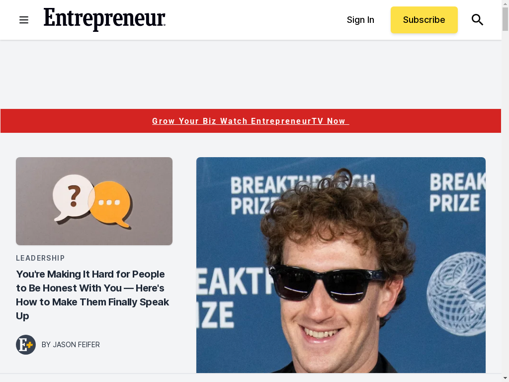Click author name Jason Feifer

tap(76, 345)
